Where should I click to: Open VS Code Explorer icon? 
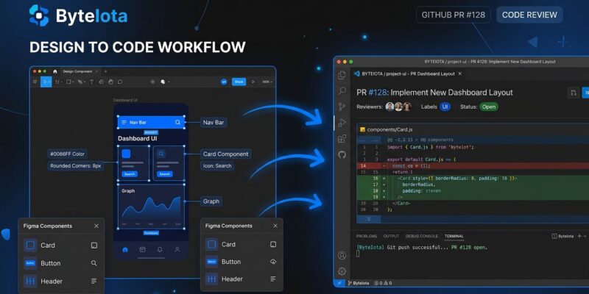(342, 75)
